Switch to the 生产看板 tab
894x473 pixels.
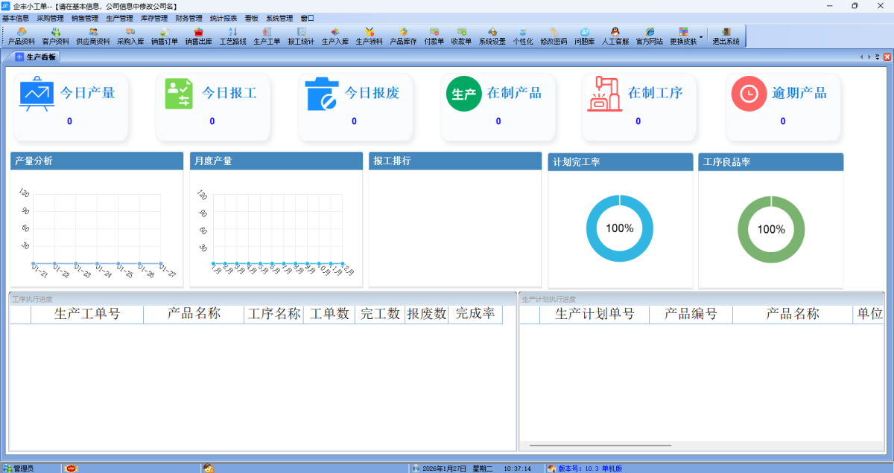36,57
